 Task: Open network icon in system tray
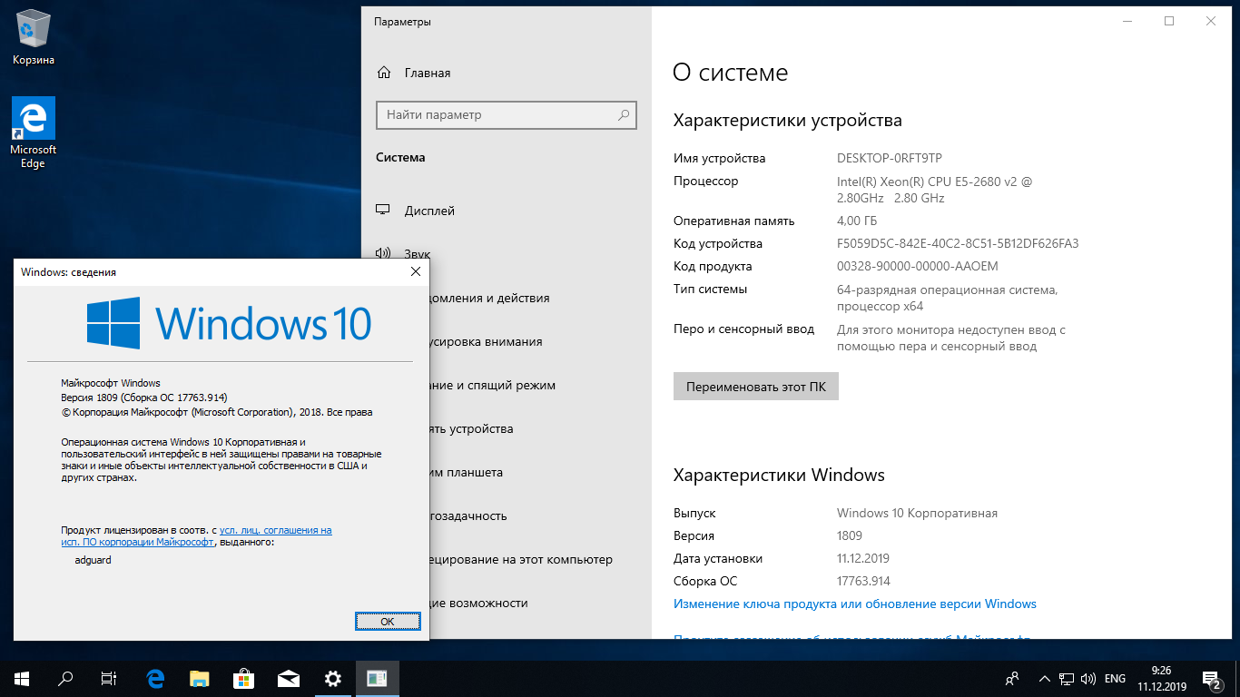tap(1067, 678)
